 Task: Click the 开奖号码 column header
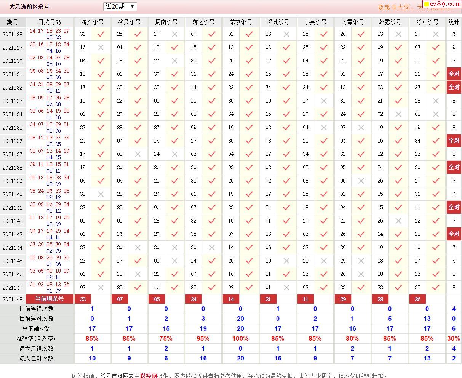(50, 22)
